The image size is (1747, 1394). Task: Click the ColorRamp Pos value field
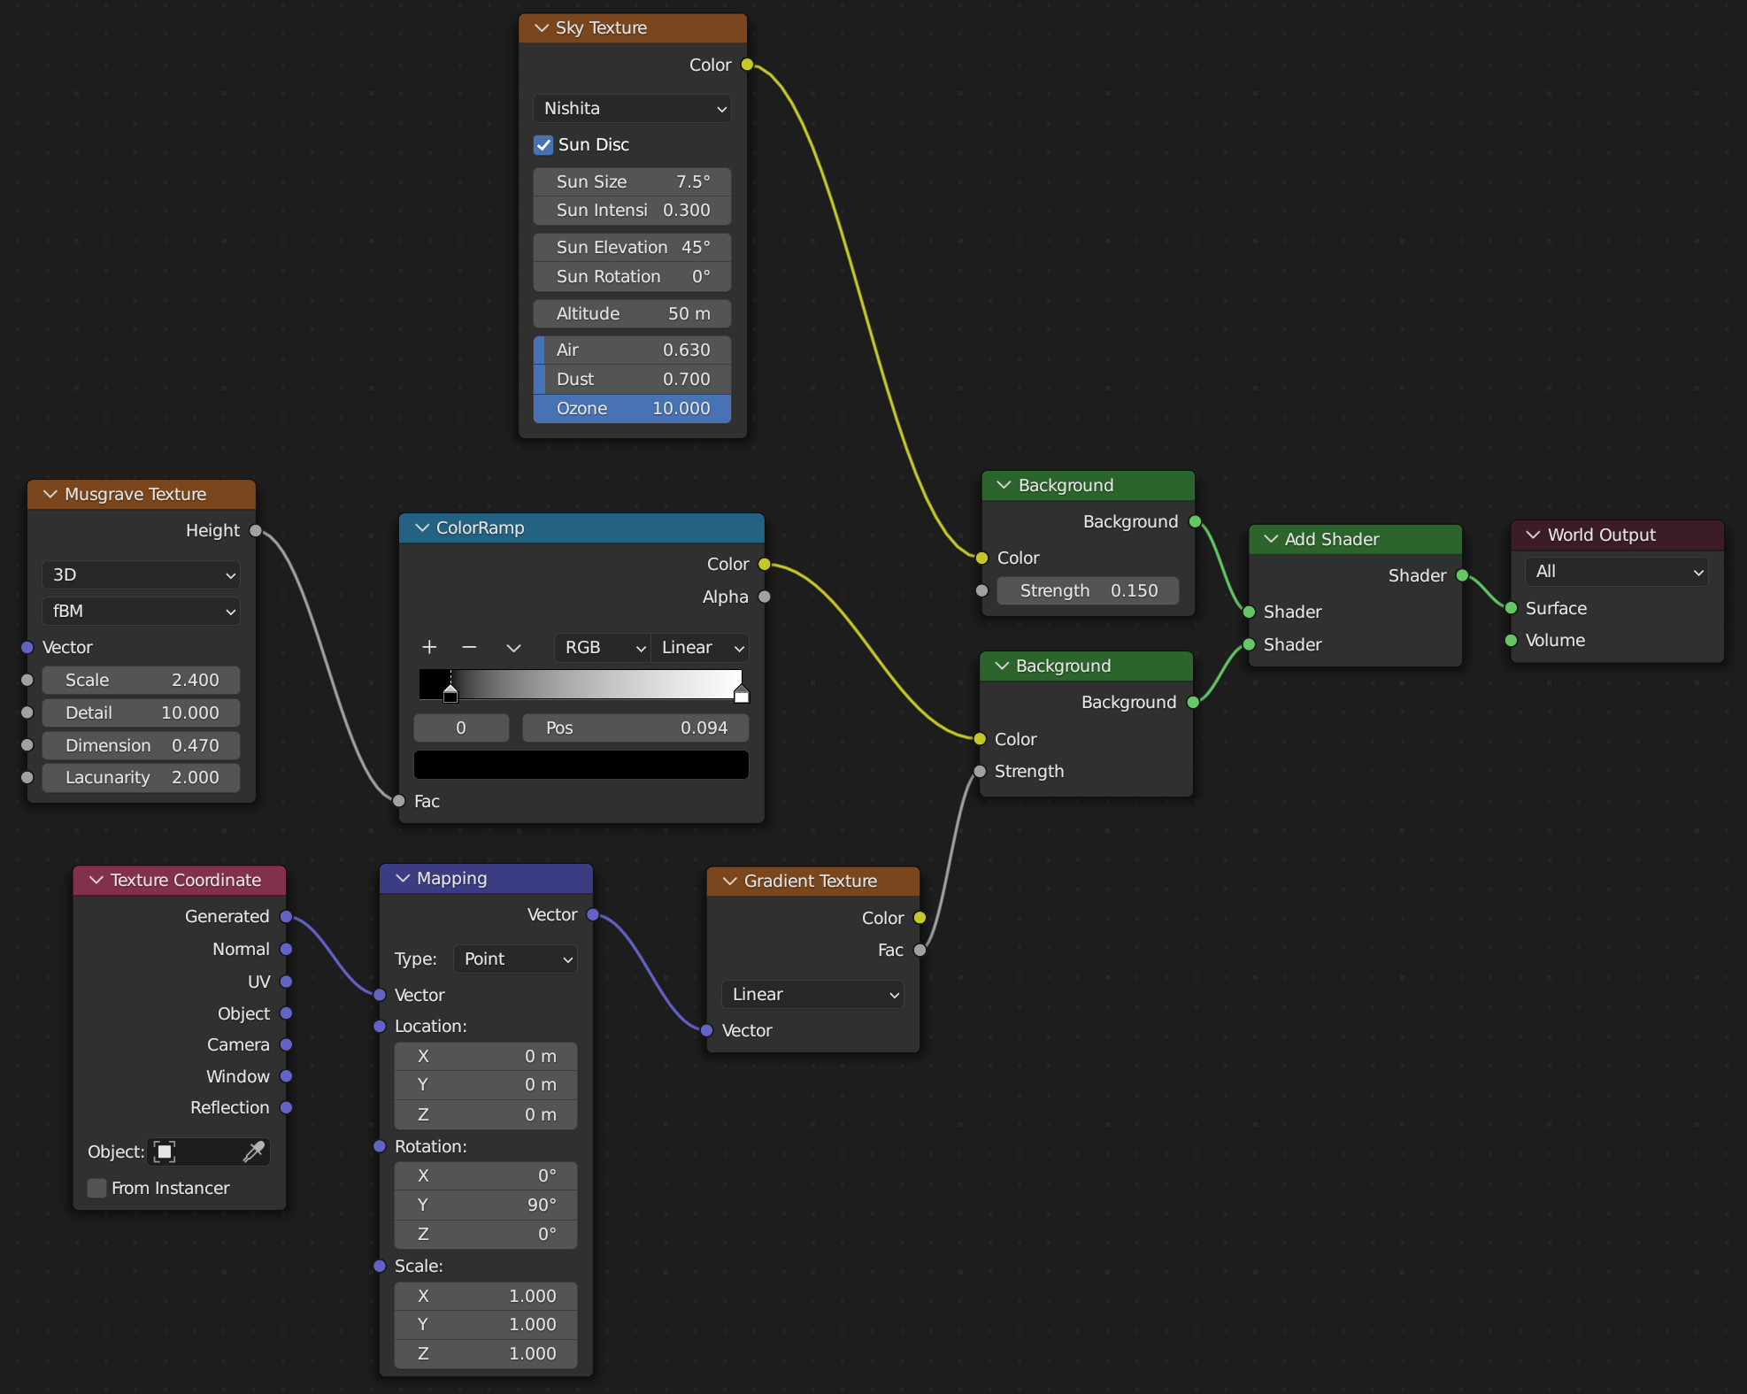tap(635, 728)
